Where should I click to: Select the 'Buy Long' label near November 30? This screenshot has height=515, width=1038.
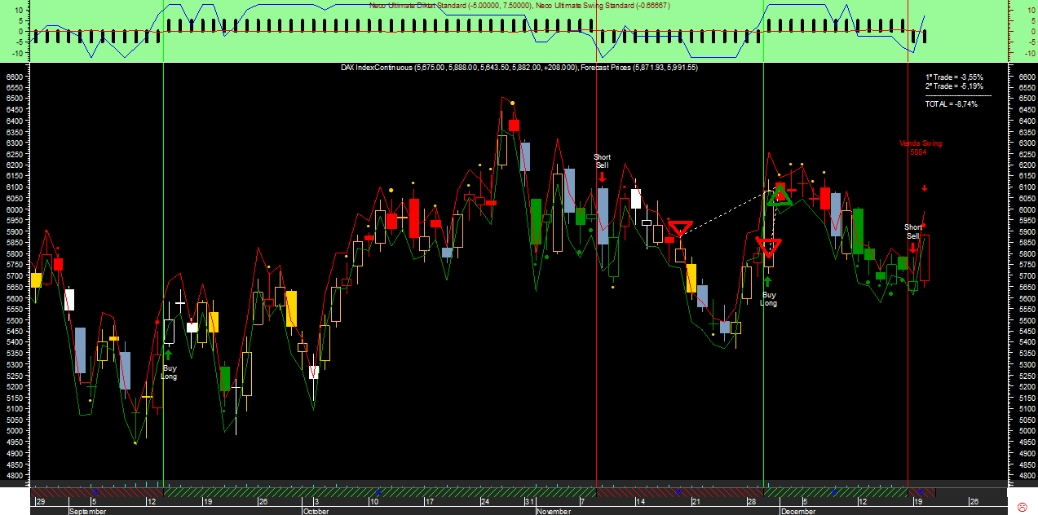pos(768,299)
